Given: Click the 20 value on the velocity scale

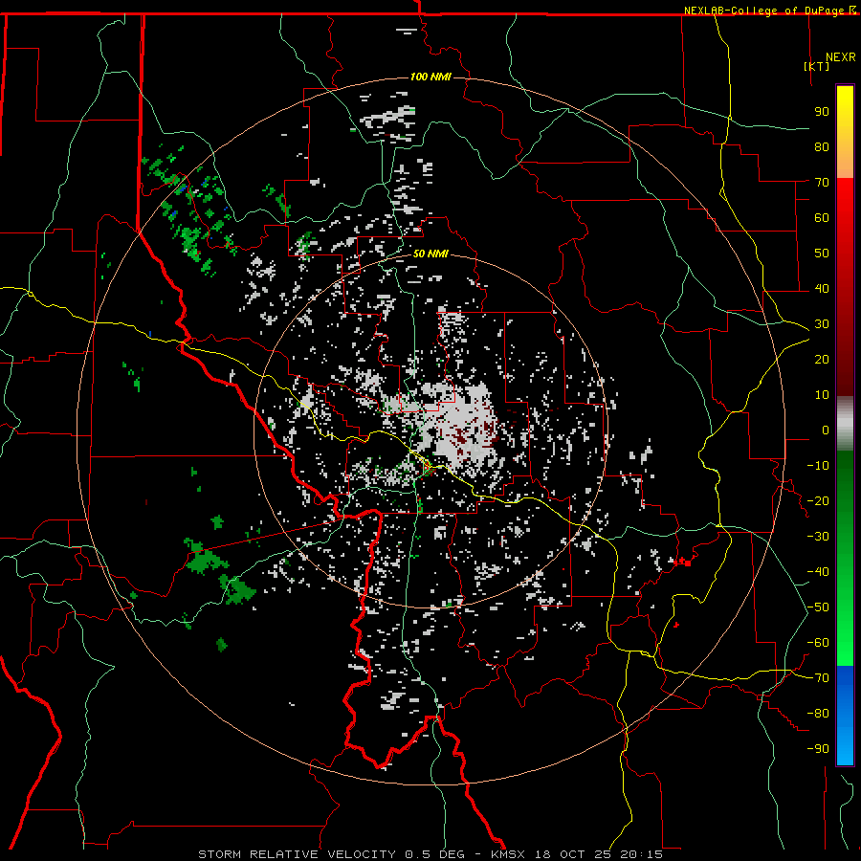Looking at the screenshot, I should pyautogui.click(x=822, y=359).
